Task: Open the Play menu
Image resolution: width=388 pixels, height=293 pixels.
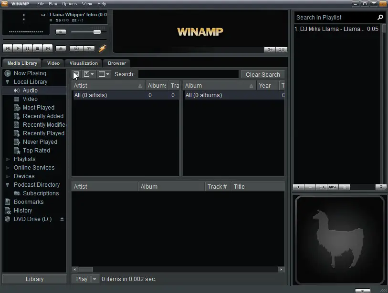Action: [52, 4]
